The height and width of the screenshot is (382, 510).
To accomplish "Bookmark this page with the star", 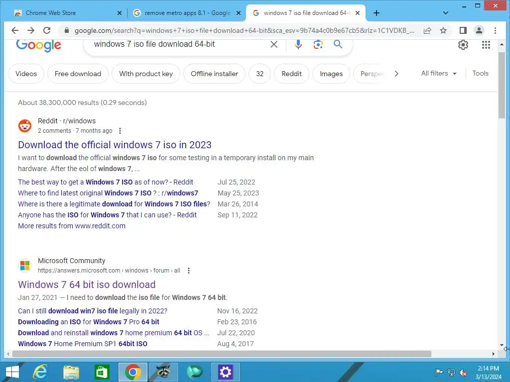I will [443, 30].
